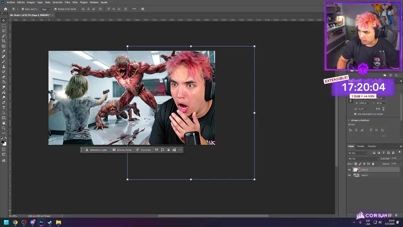
Task: Open the foreground color picker swatch
Action: [x=3, y=142]
